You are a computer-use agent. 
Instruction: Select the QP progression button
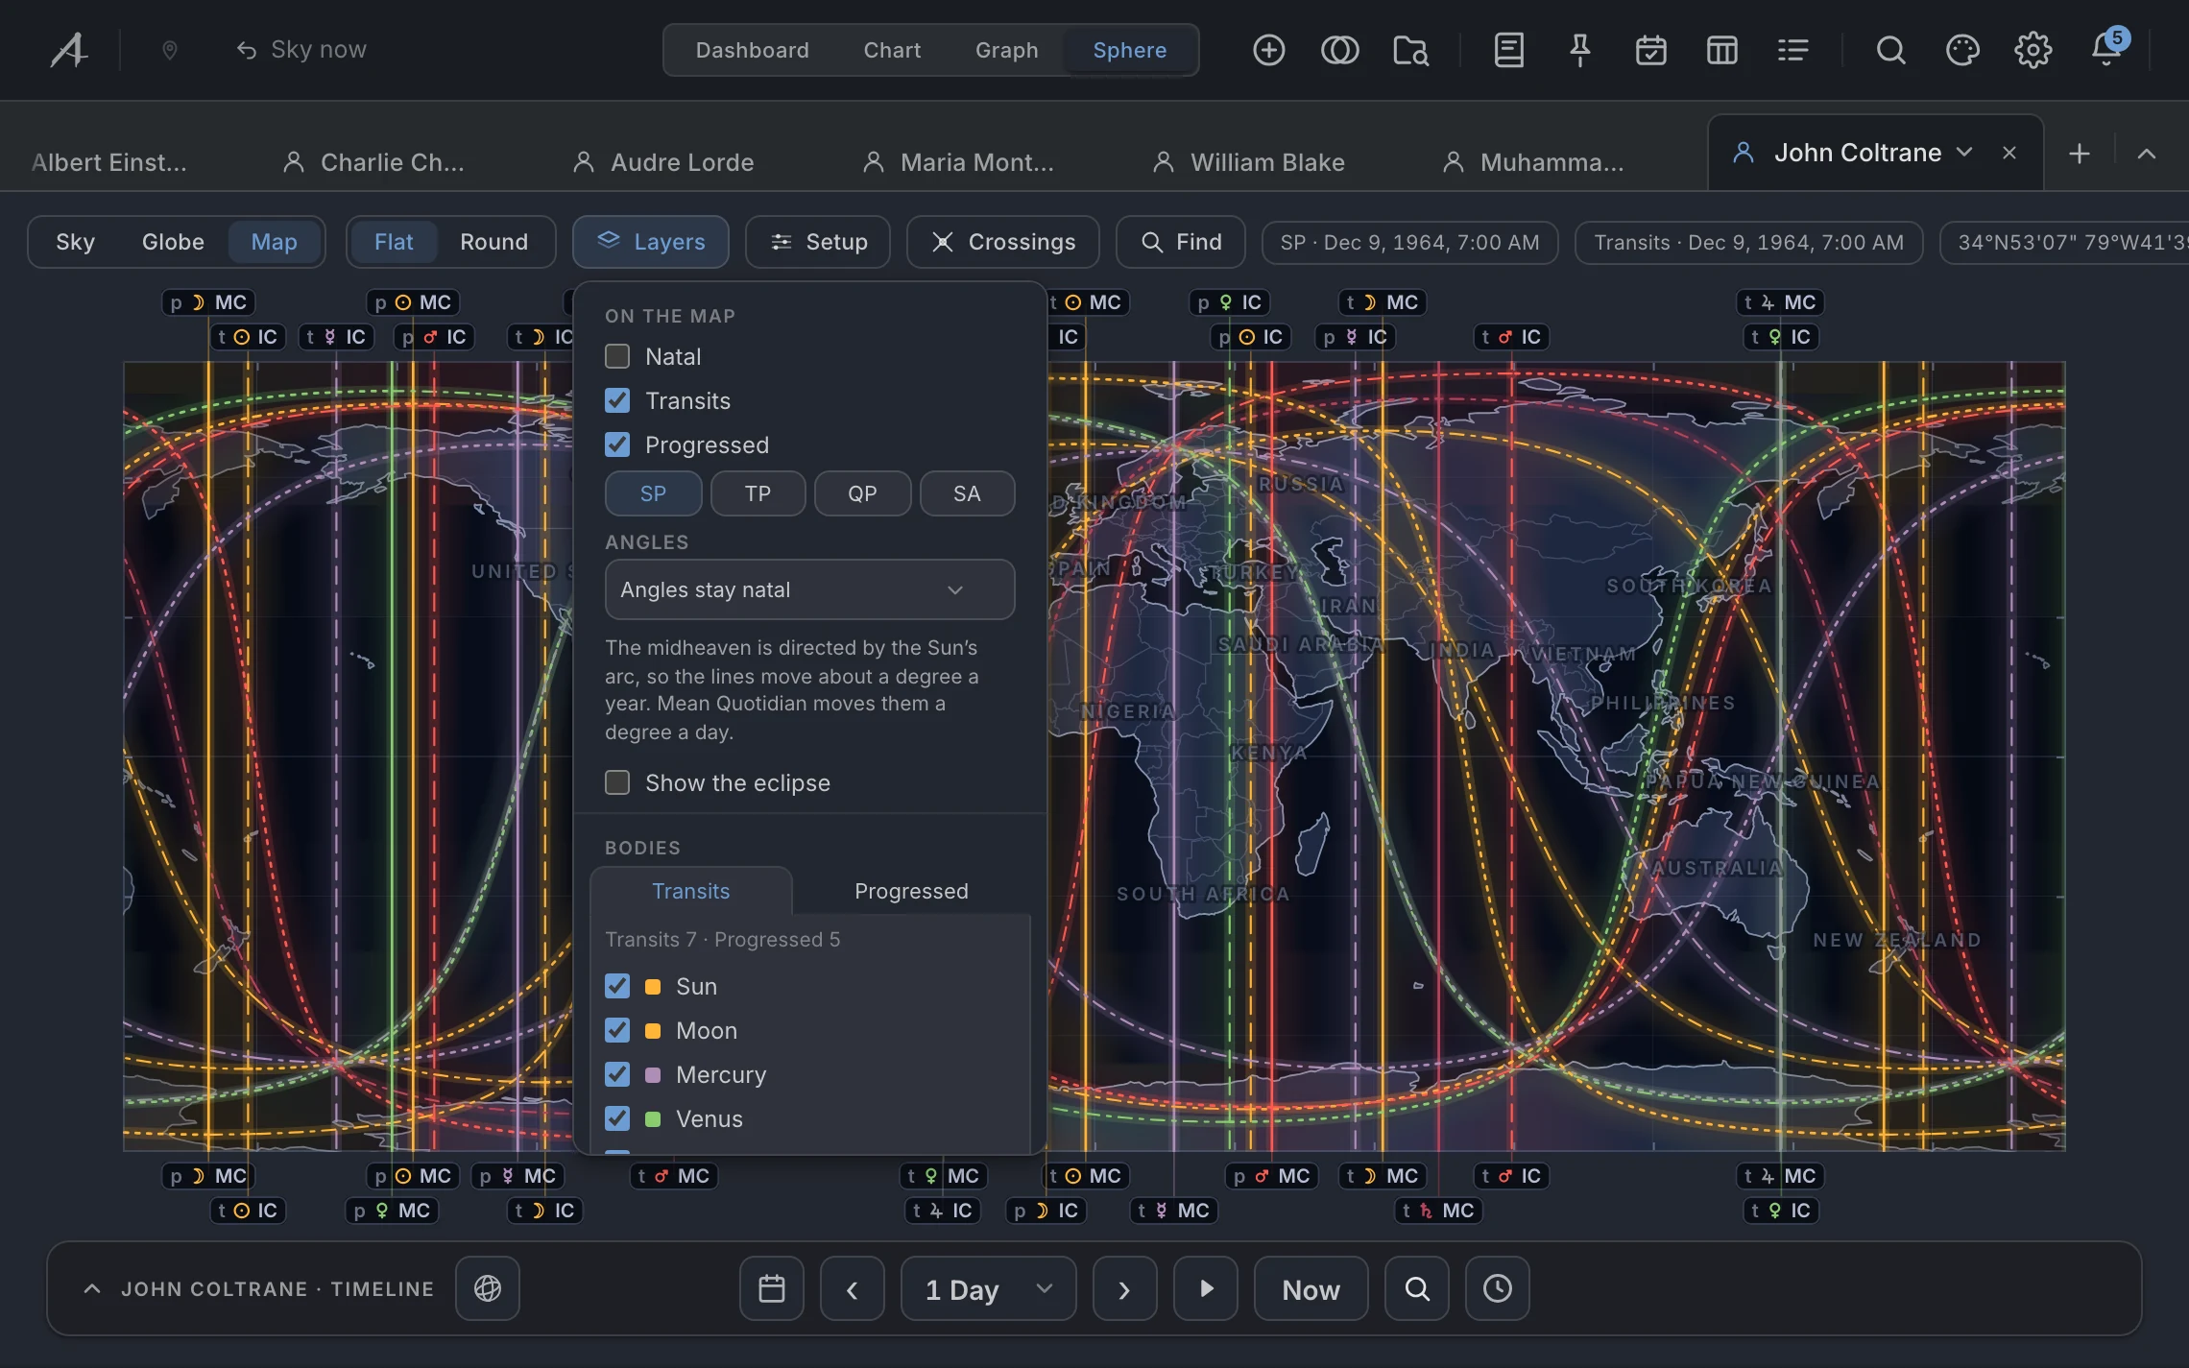click(862, 493)
